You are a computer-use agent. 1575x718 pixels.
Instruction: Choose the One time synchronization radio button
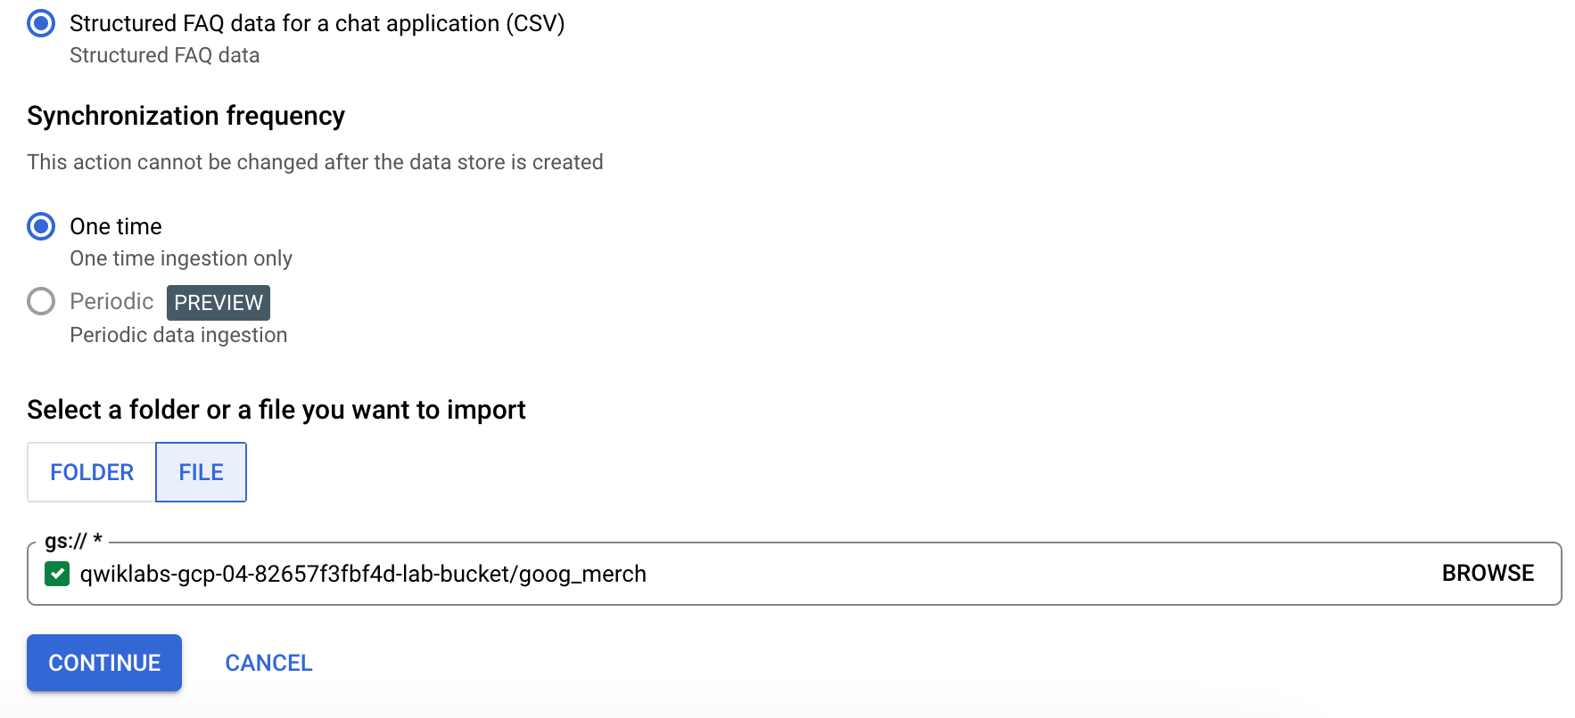[41, 226]
